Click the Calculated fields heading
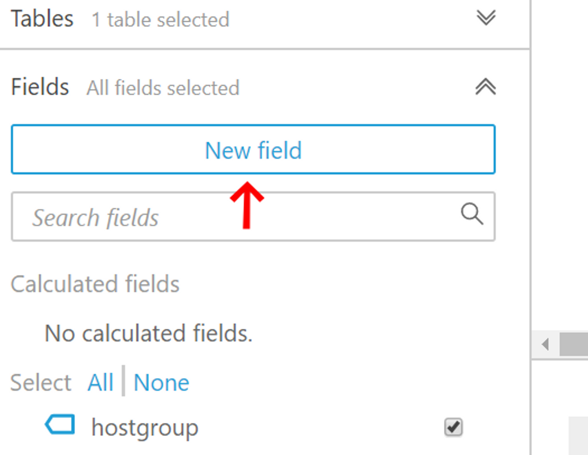 click(95, 284)
